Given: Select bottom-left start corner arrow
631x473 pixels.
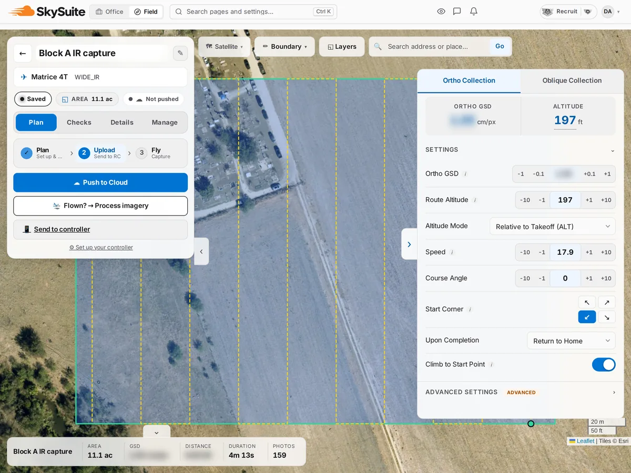Looking at the screenshot, I should 587,317.
